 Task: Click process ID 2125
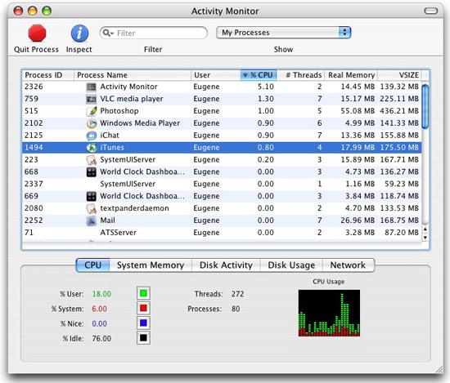tap(34, 136)
